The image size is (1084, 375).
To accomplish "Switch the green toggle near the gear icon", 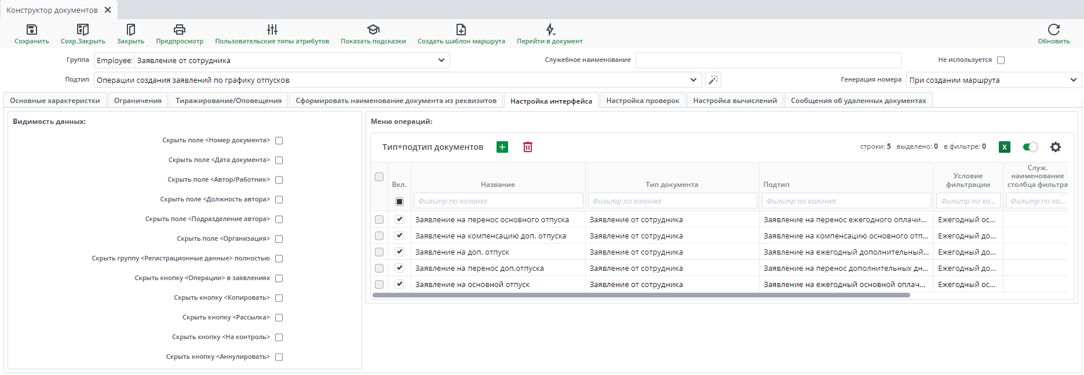I will point(1030,147).
